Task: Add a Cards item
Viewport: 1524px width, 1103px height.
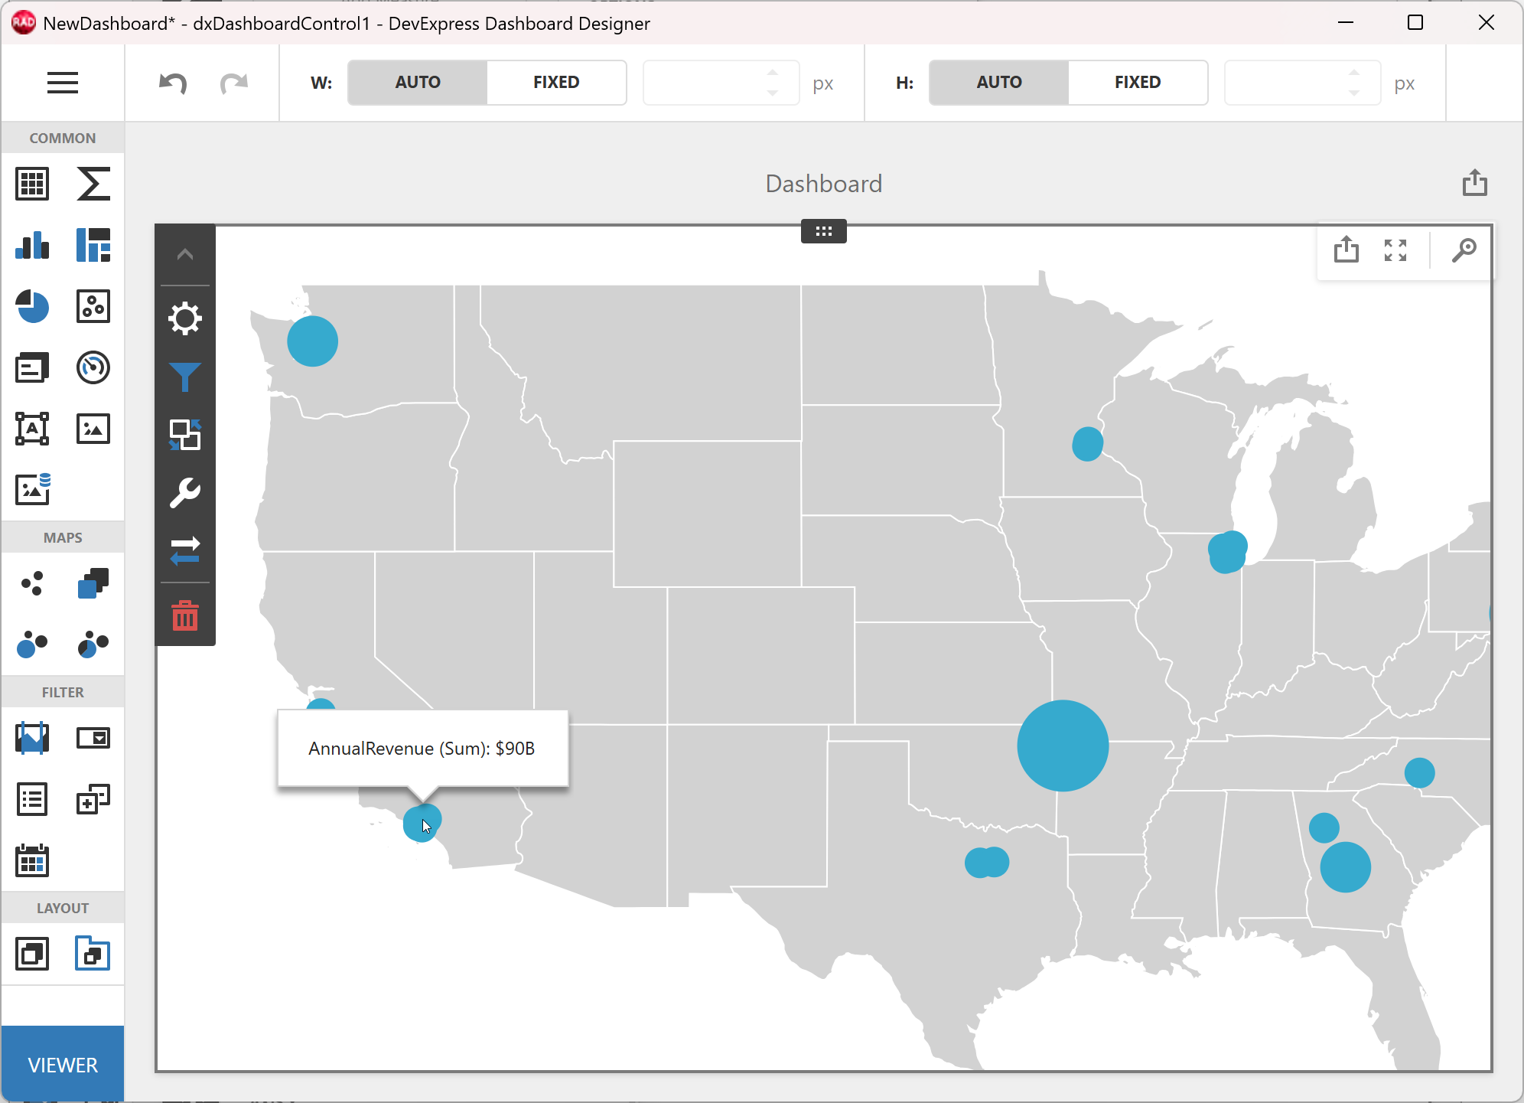Action: (x=32, y=367)
